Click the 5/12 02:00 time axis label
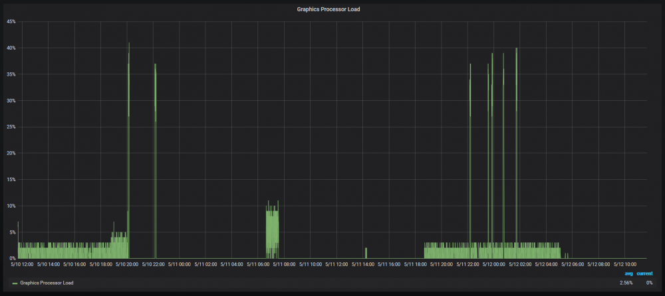The width and height of the screenshot is (665, 296). tap(520, 264)
